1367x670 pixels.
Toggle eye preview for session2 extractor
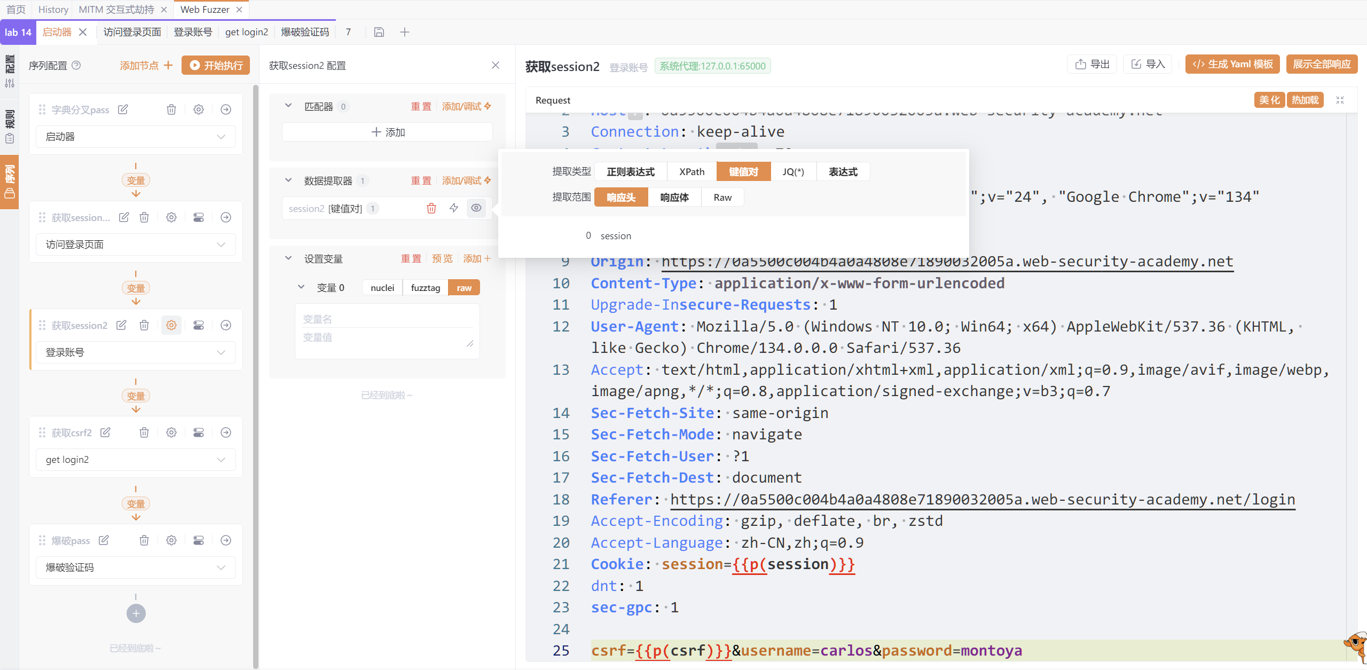pyautogui.click(x=476, y=208)
